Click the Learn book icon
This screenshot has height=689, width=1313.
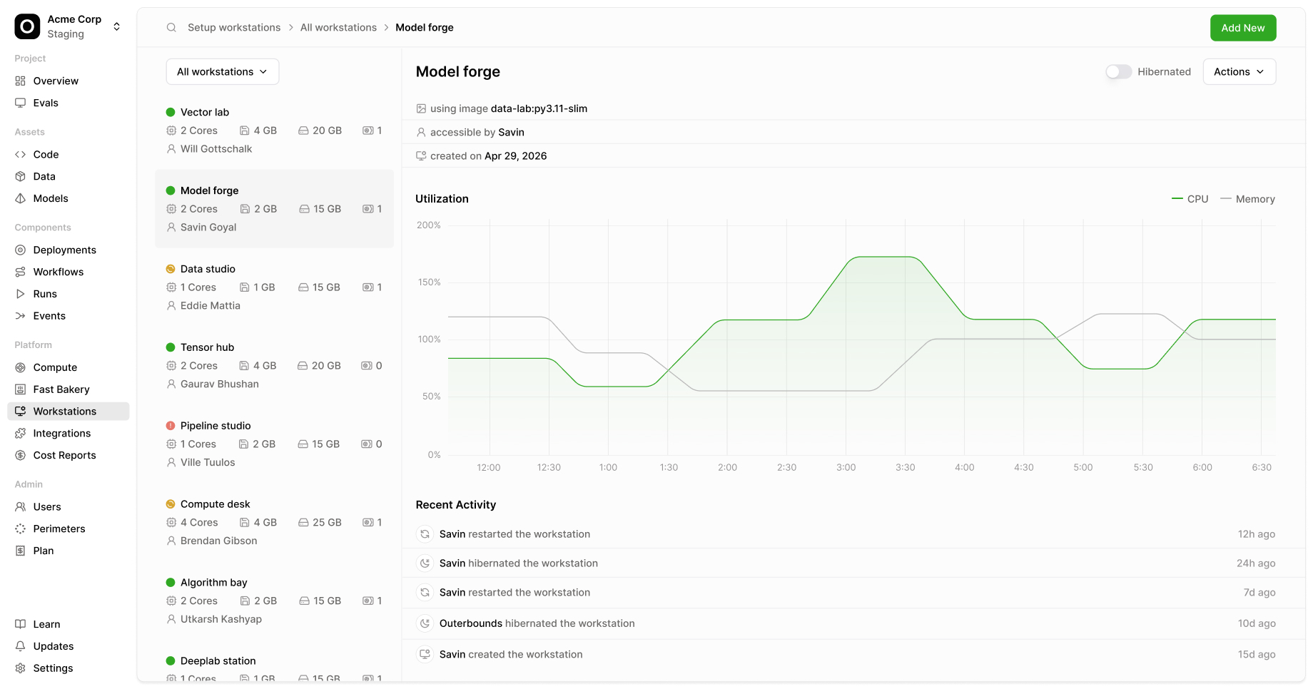[x=20, y=624]
